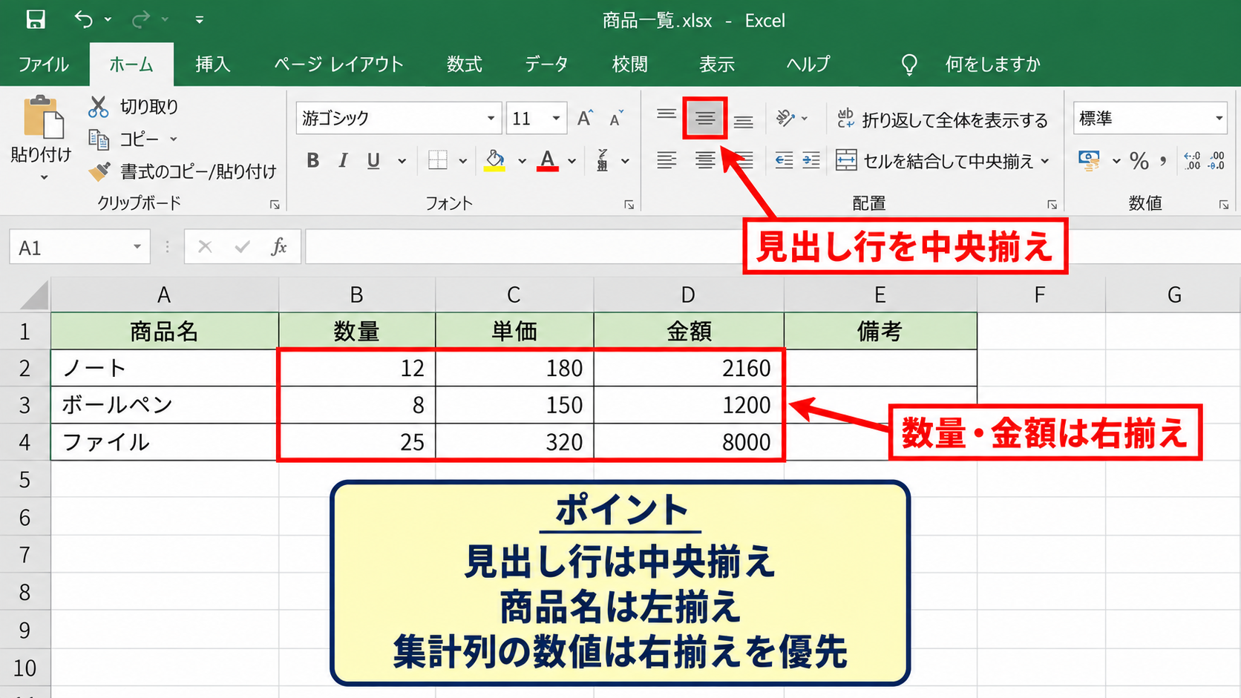Customize the Quick Access Toolbar
Viewport: 1241px width, 698px height.
(199, 20)
